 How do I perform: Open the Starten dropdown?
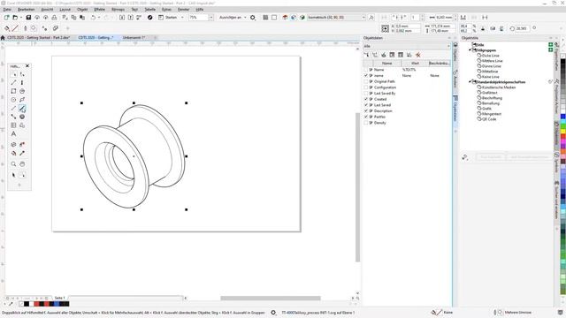[x=182, y=18]
